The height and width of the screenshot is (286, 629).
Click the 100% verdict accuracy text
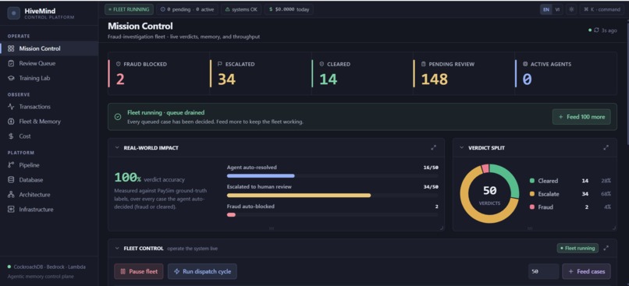click(150, 178)
